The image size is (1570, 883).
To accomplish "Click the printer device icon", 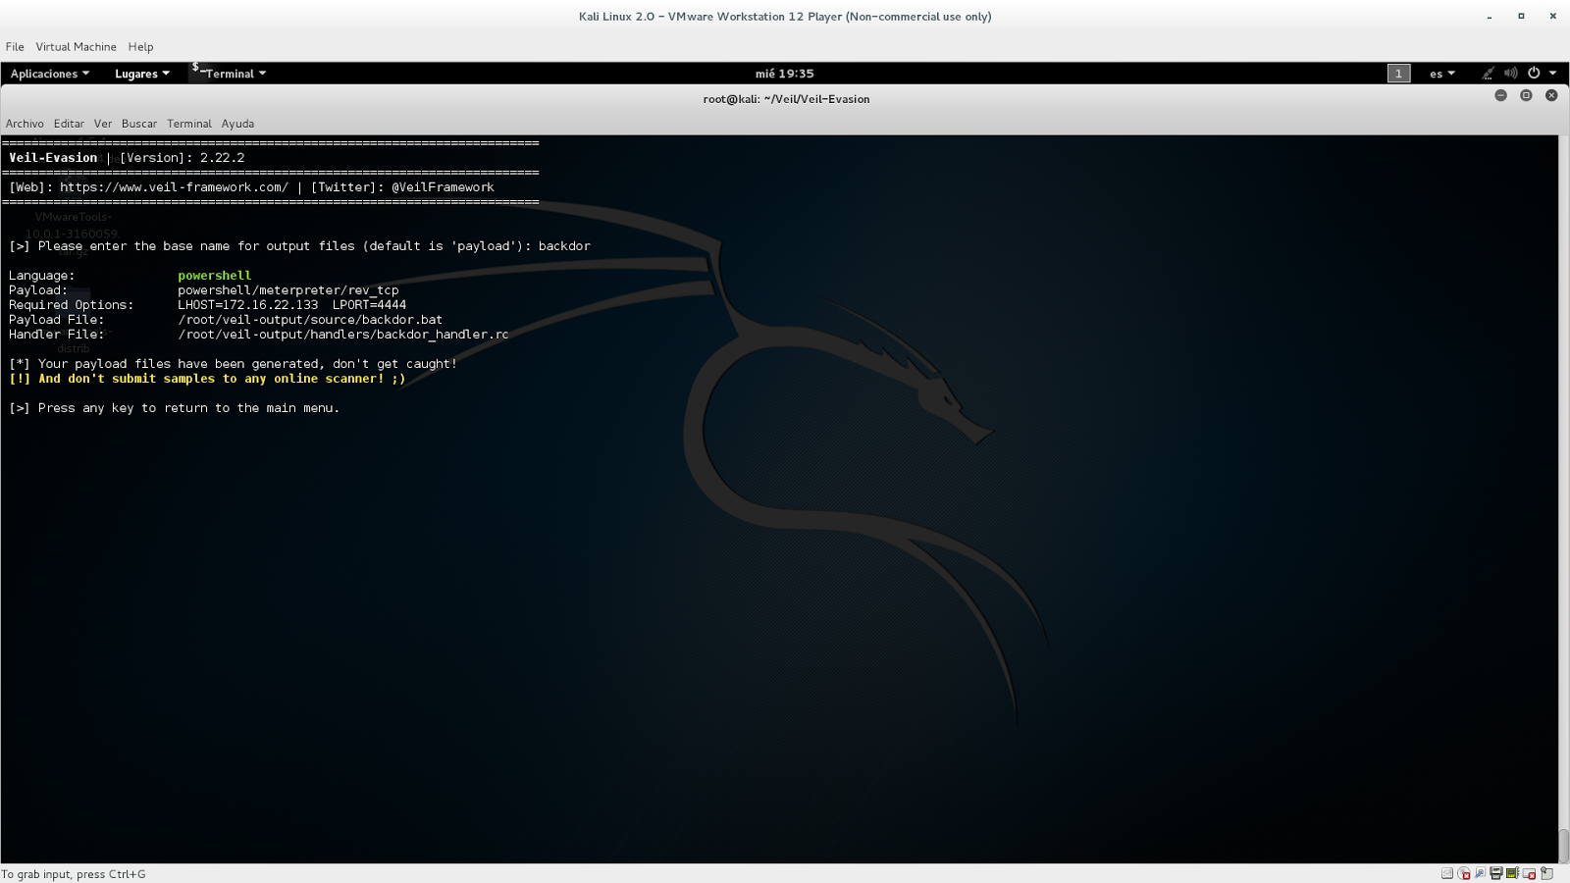I will (1496, 873).
